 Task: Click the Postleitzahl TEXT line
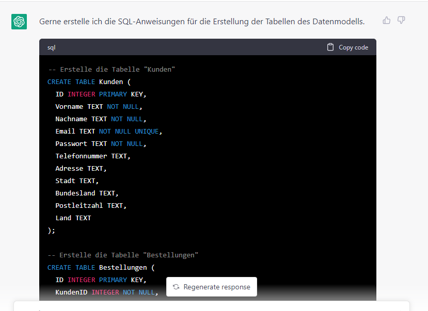[x=91, y=205]
